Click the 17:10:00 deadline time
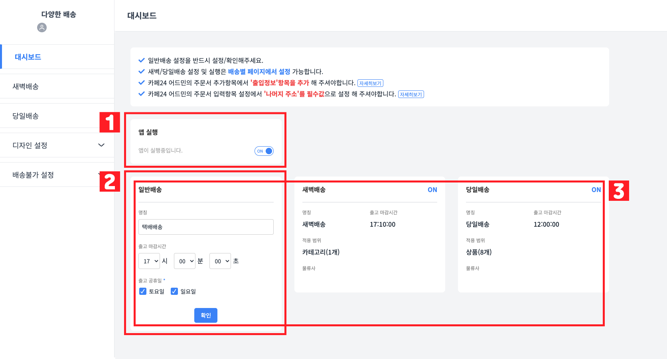 383,224
